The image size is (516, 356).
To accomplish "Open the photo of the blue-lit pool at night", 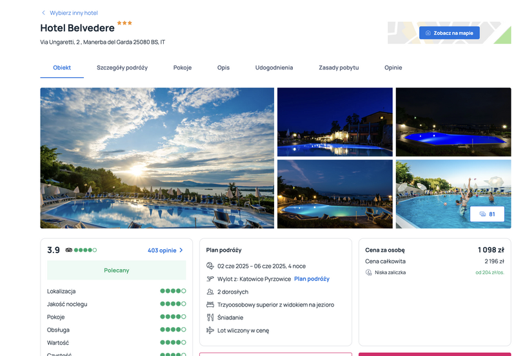I will click(453, 122).
